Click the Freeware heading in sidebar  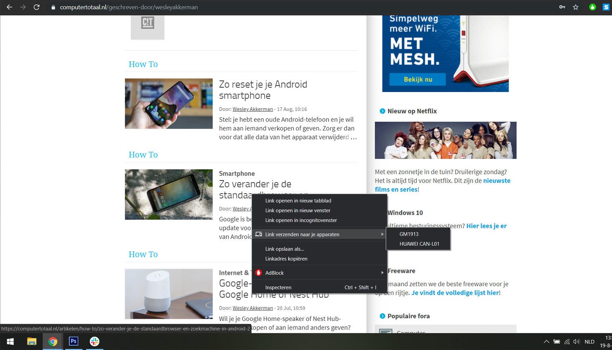(401, 271)
